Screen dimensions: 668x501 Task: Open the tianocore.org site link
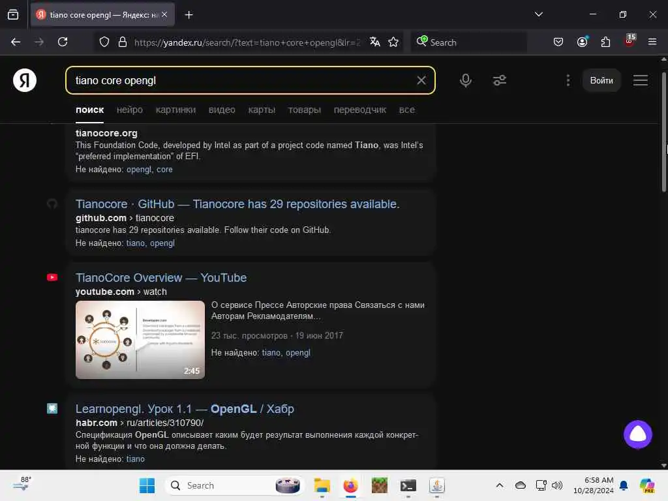click(106, 133)
